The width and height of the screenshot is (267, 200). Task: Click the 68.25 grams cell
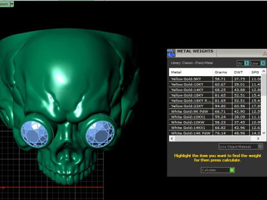pos(222,89)
